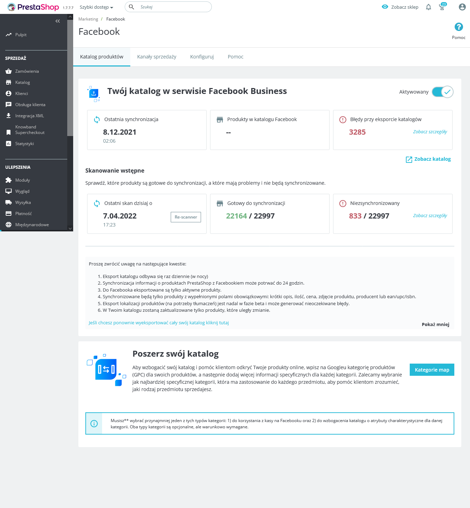This screenshot has width=470, height=508.
Task: Click the Integracja XML download icon
Action: point(9,116)
